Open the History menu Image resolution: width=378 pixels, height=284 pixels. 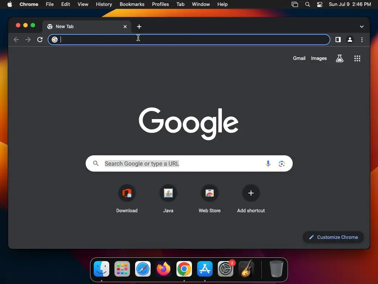[x=104, y=4]
